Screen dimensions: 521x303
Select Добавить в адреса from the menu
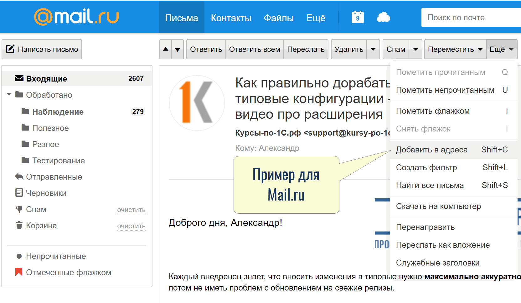[x=432, y=150]
